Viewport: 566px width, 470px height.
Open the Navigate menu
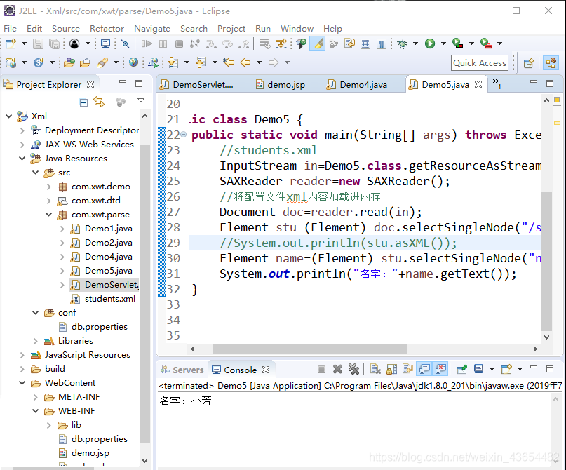(152, 29)
